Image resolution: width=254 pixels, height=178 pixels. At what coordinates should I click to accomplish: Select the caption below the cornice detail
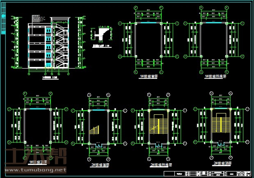coord(101,47)
